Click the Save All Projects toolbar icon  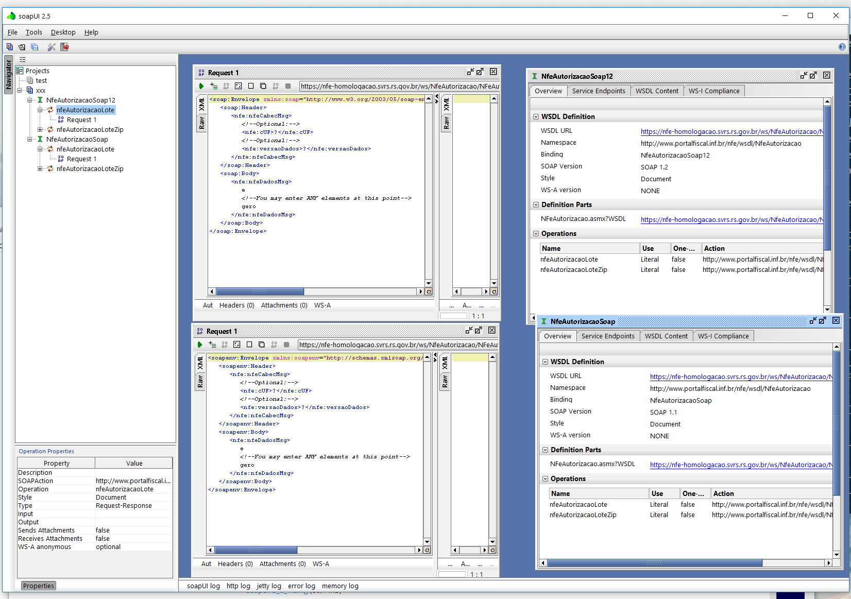[35, 47]
